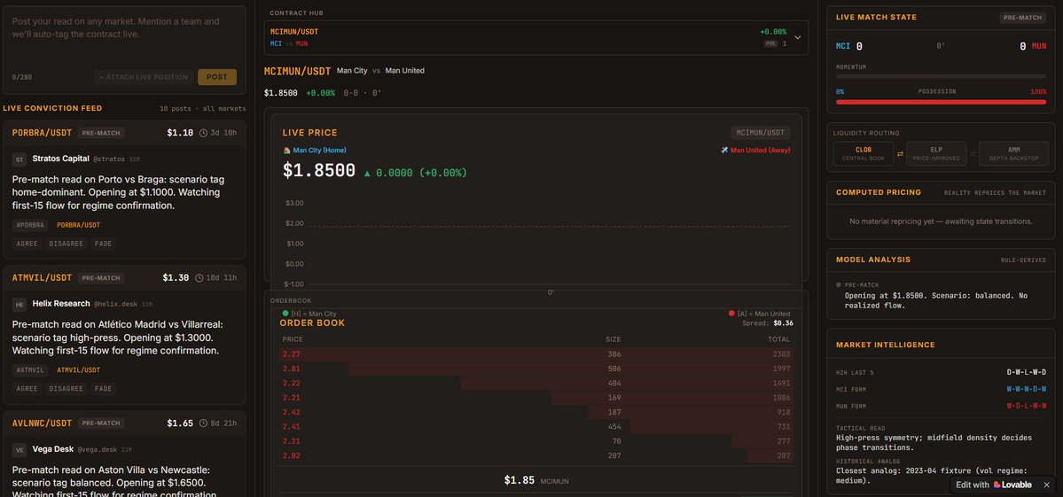
Task: Click the Attach Live Position button
Action: pos(144,77)
